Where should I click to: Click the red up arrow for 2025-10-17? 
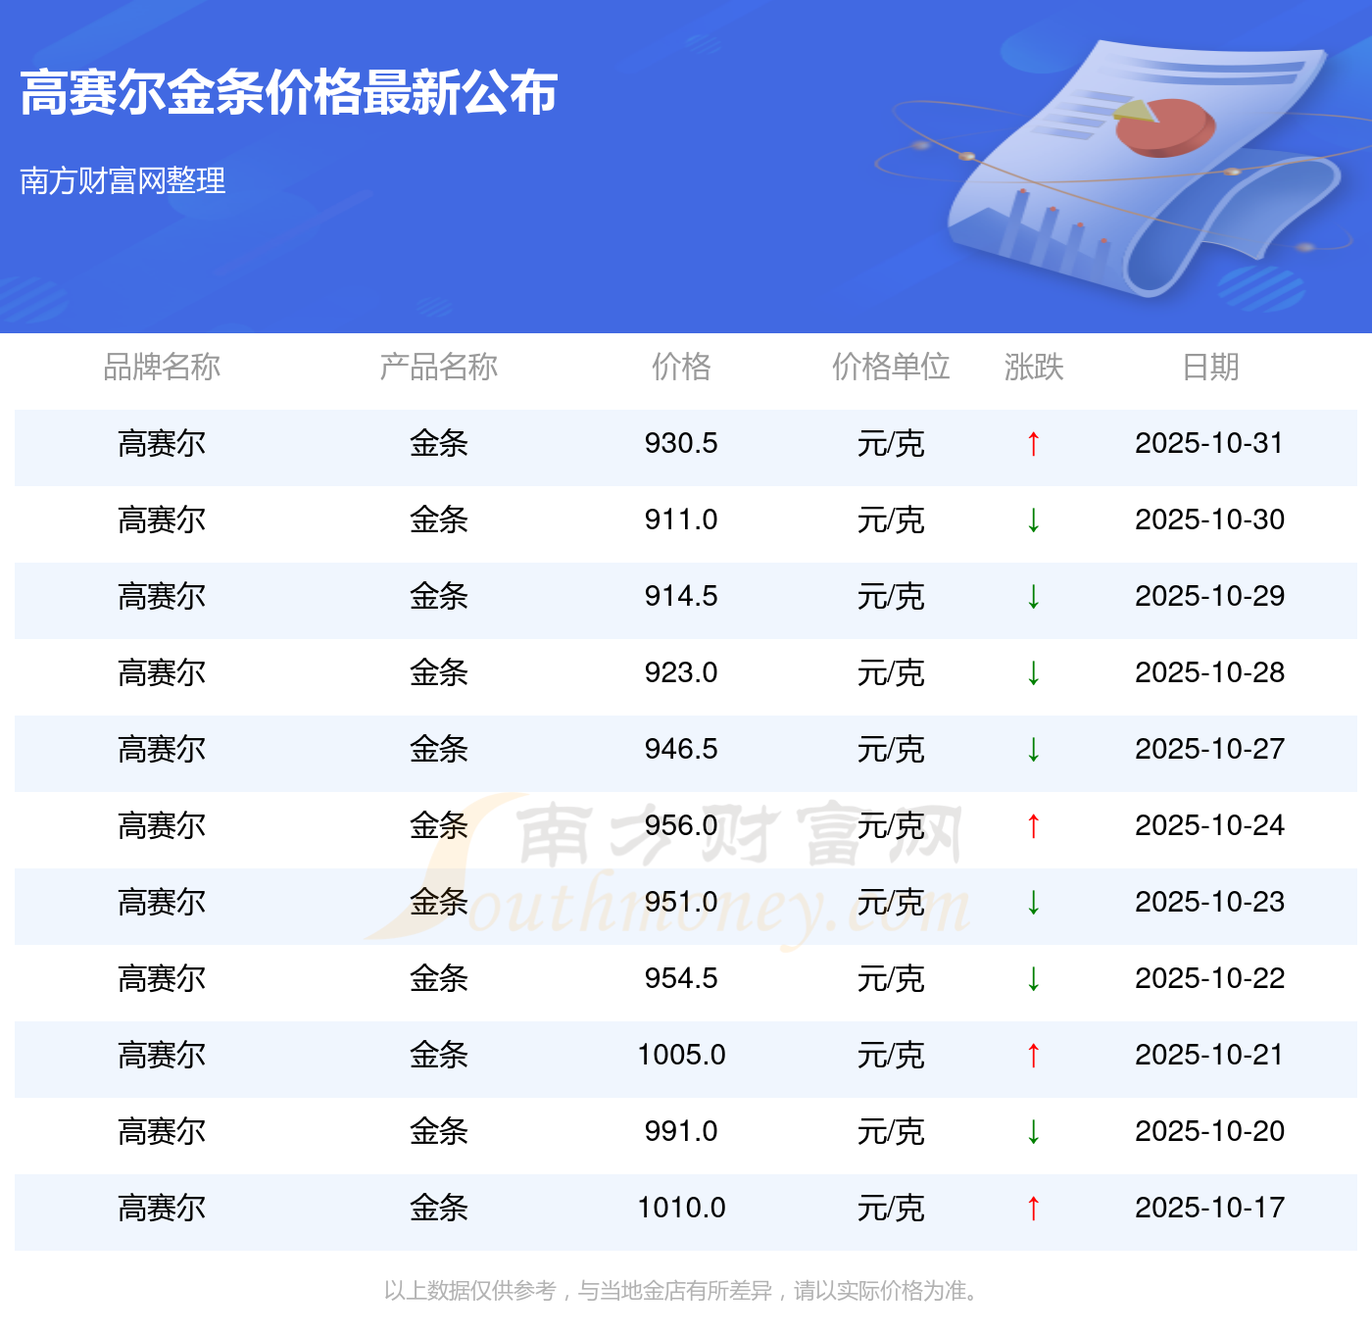tap(1033, 1209)
